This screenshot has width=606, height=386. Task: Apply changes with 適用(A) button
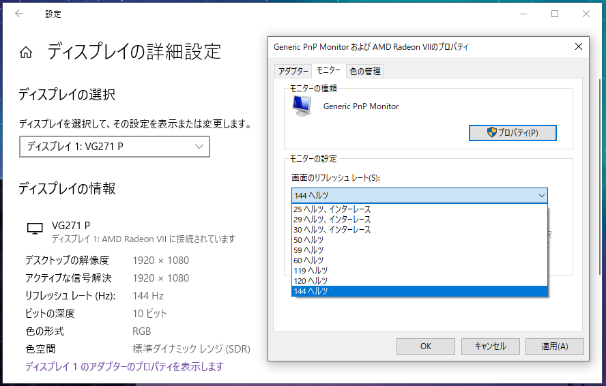[x=555, y=346]
